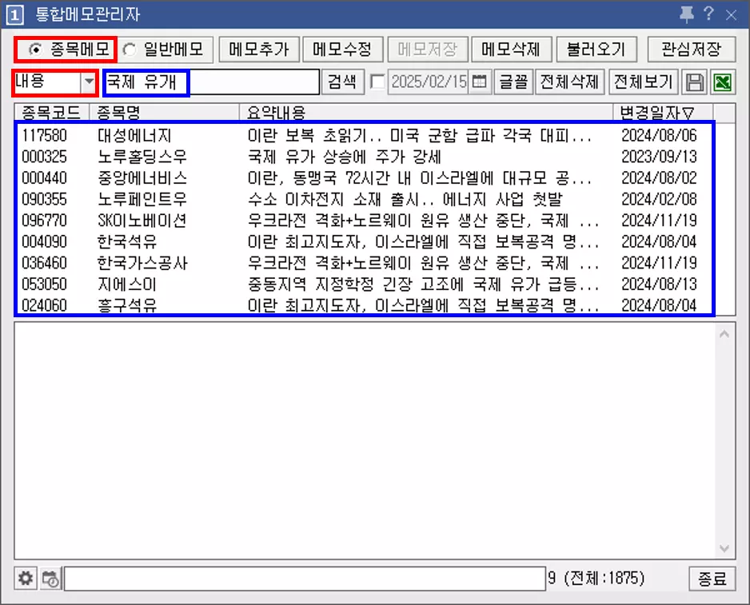
Task: Click the number 1 window icon
Action: [14, 15]
